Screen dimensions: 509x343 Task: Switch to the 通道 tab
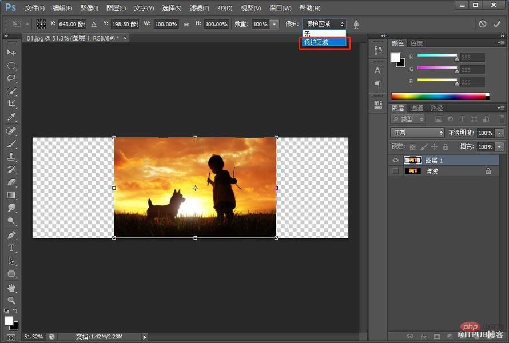417,108
